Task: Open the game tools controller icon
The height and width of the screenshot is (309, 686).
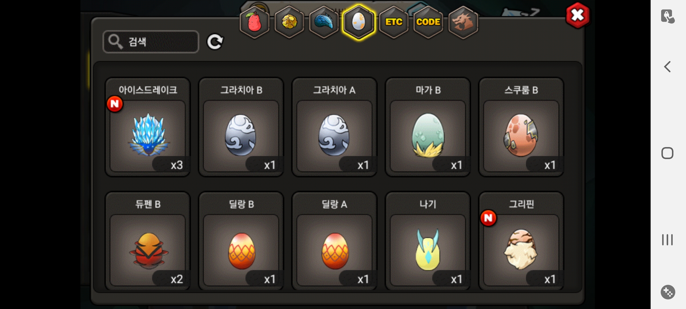Action: [x=668, y=292]
